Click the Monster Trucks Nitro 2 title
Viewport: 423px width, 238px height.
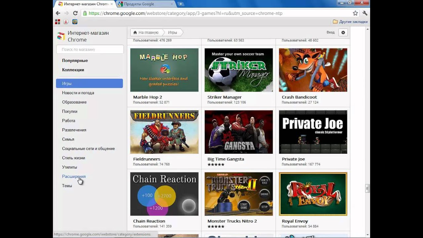232,221
